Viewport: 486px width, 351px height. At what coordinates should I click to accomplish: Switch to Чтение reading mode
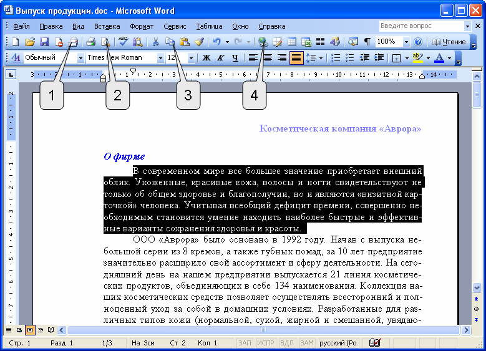(x=449, y=42)
